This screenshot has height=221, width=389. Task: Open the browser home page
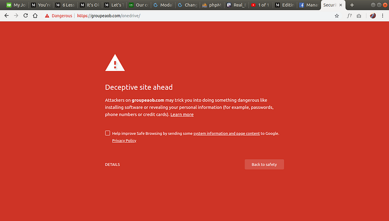point(35,16)
